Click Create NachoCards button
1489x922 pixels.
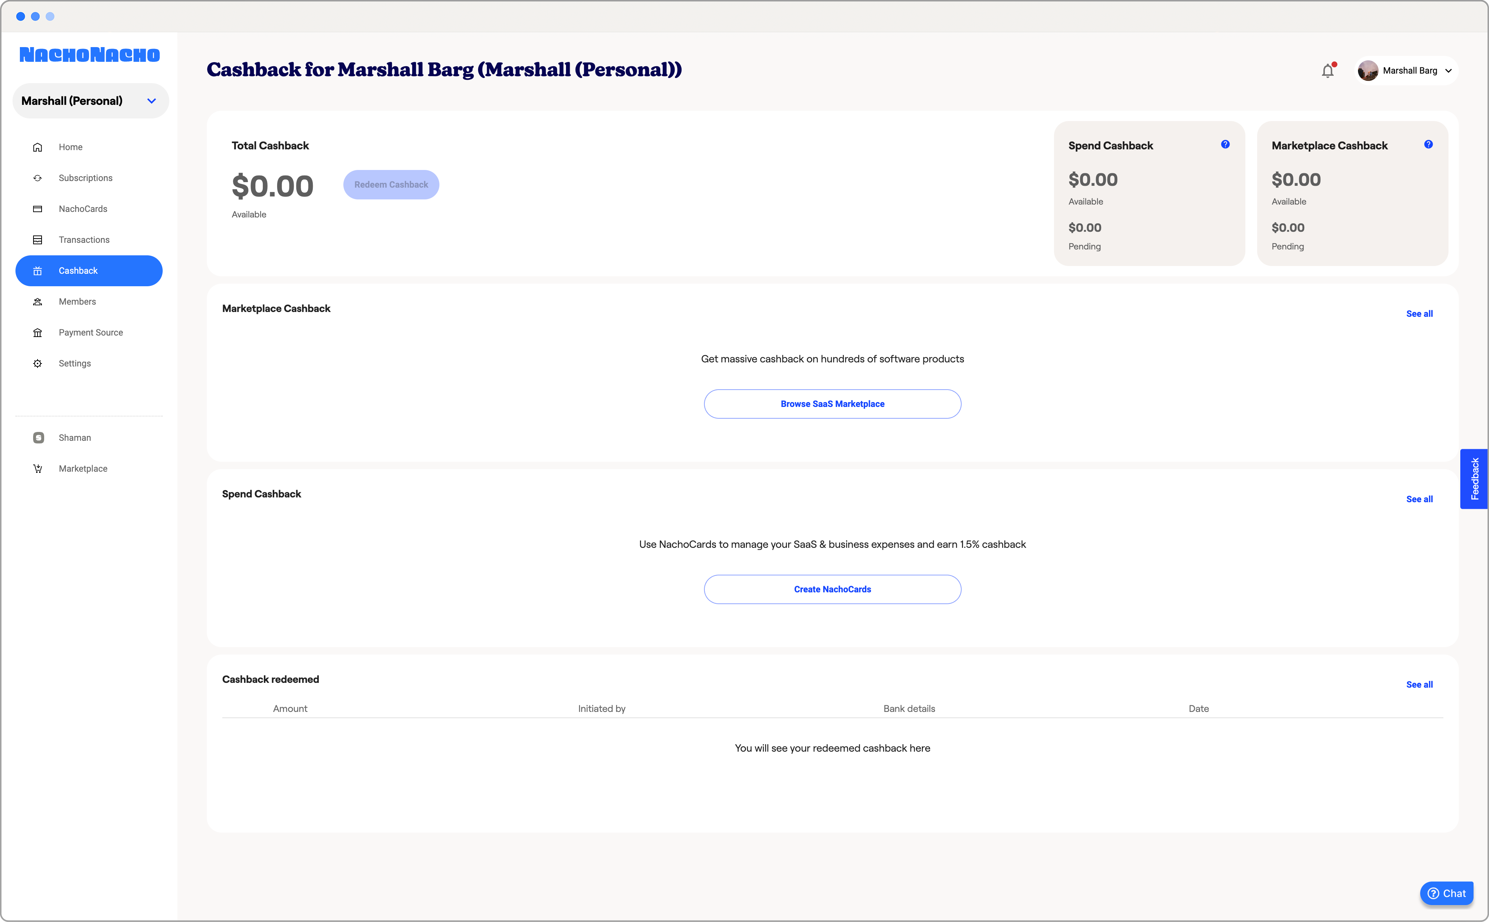tap(832, 589)
